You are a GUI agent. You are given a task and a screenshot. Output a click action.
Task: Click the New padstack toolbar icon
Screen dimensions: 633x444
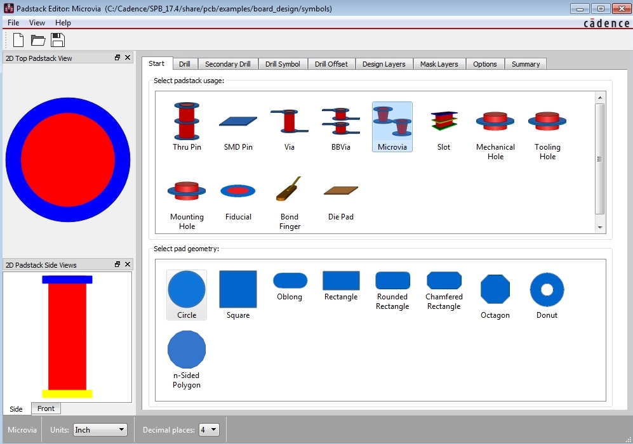pos(18,41)
